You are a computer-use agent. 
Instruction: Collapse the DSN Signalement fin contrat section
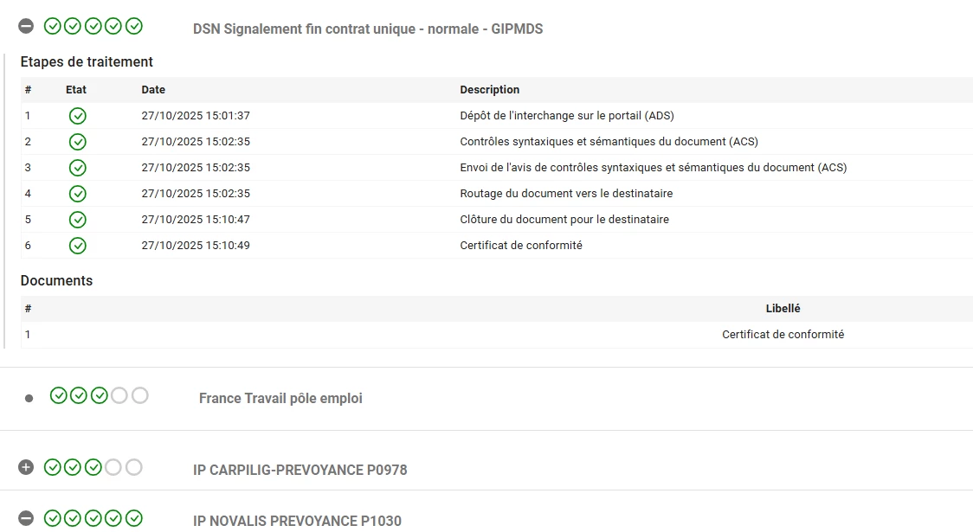[26, 27]
